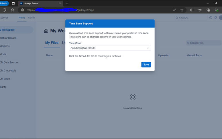
Task: Open DCM Credentials in sidebar
Action: point(8,71)
